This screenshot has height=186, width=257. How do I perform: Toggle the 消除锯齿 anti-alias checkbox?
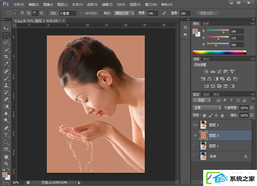pos(81,13)
